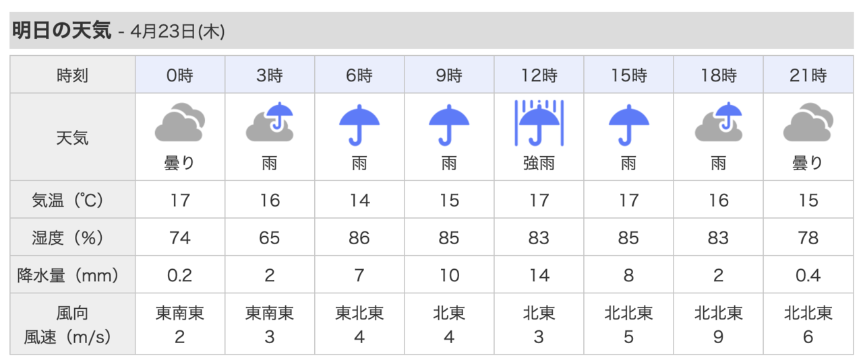Click the umbrella icon at 15時
This screenshot has height=364, width=863.
point(628,124)
